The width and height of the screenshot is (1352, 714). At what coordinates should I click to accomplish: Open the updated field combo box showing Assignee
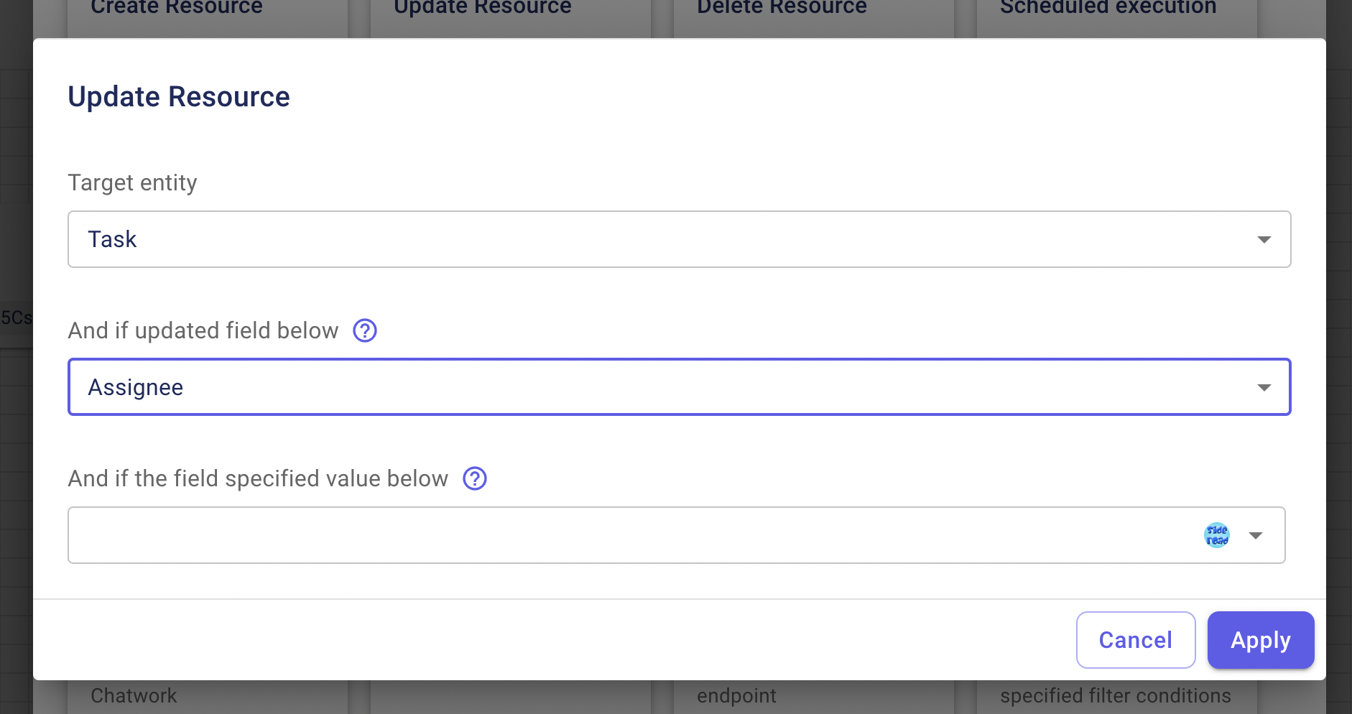[x=647, y=387]
